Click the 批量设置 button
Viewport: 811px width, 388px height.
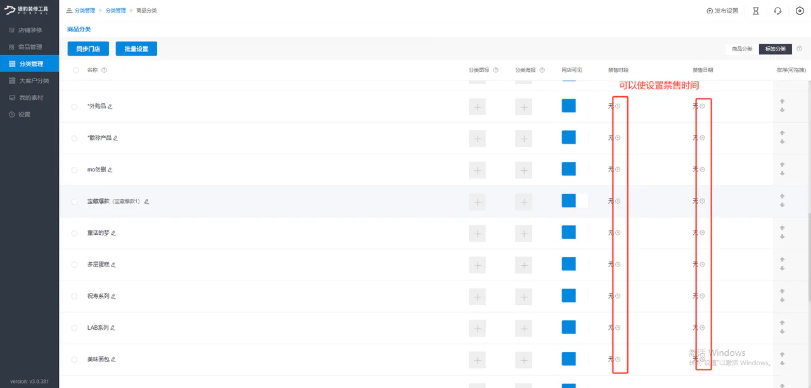[136, 49]
